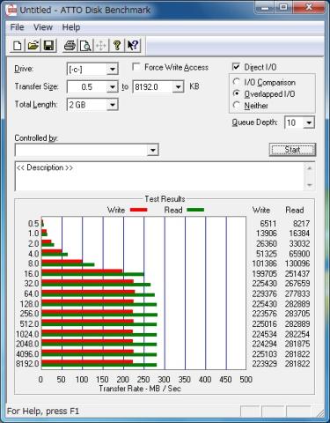330x423 pixels.
Task: Click the context help arrow-question icon
Action: point(133,46)
